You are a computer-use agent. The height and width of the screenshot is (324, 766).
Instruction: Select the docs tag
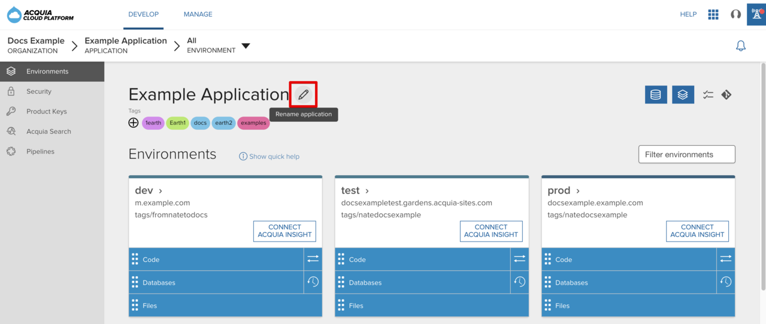pos(201,123)
